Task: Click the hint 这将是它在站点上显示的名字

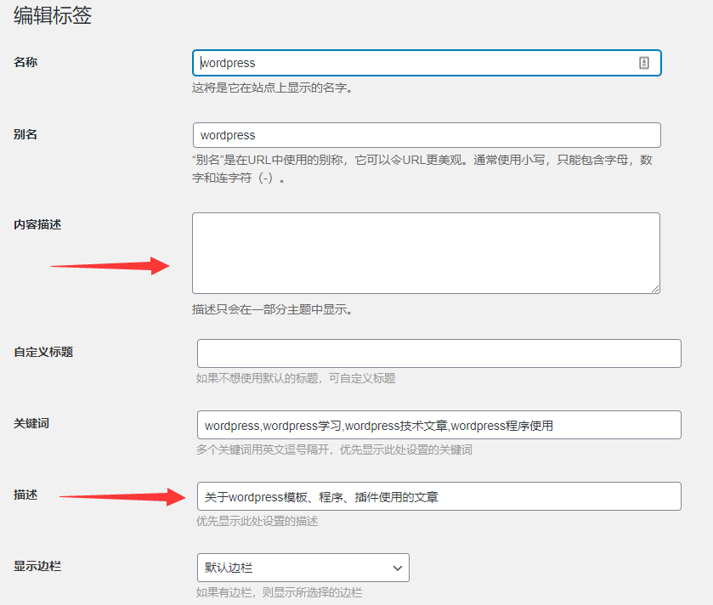Action: [273, 88]
